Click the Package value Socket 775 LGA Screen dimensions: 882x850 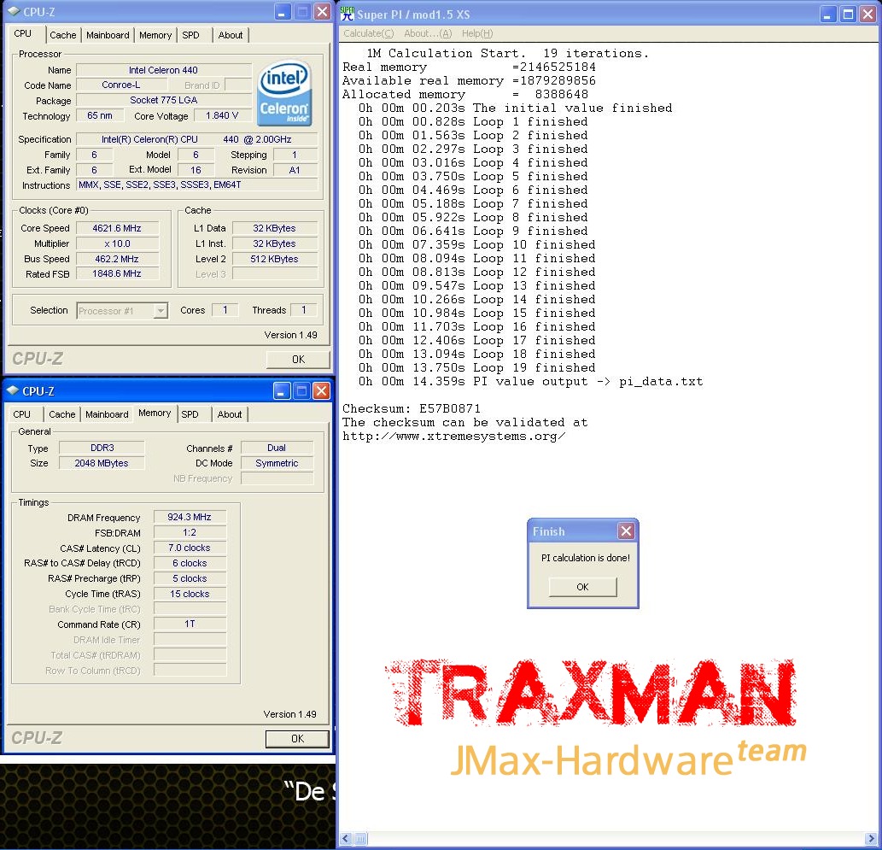[x=164, y=100]
